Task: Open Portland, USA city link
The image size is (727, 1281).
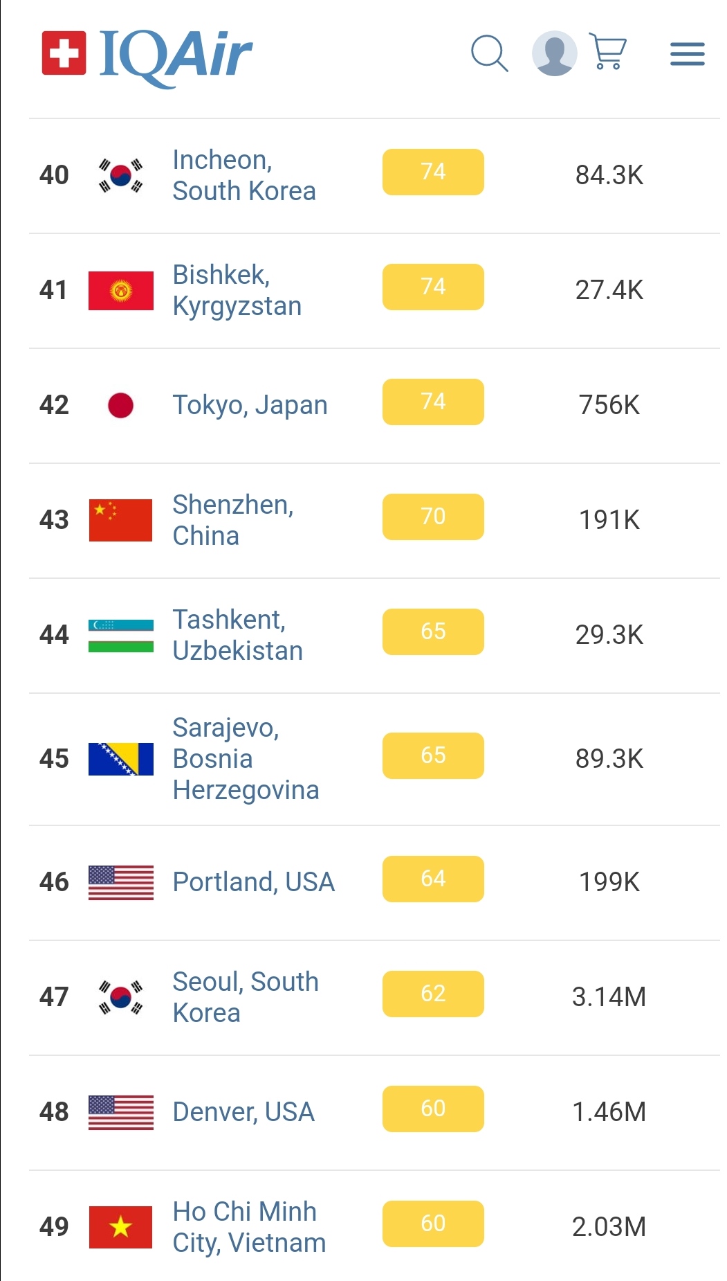Action: click(x=253, y=882)
